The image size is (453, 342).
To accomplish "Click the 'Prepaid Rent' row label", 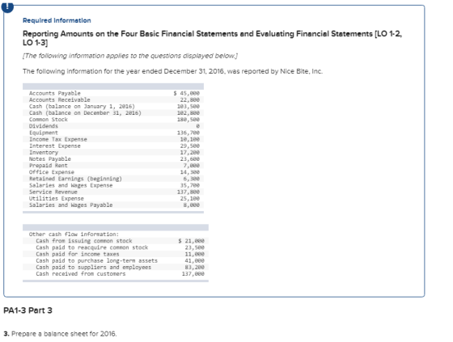I will (49, 166).
